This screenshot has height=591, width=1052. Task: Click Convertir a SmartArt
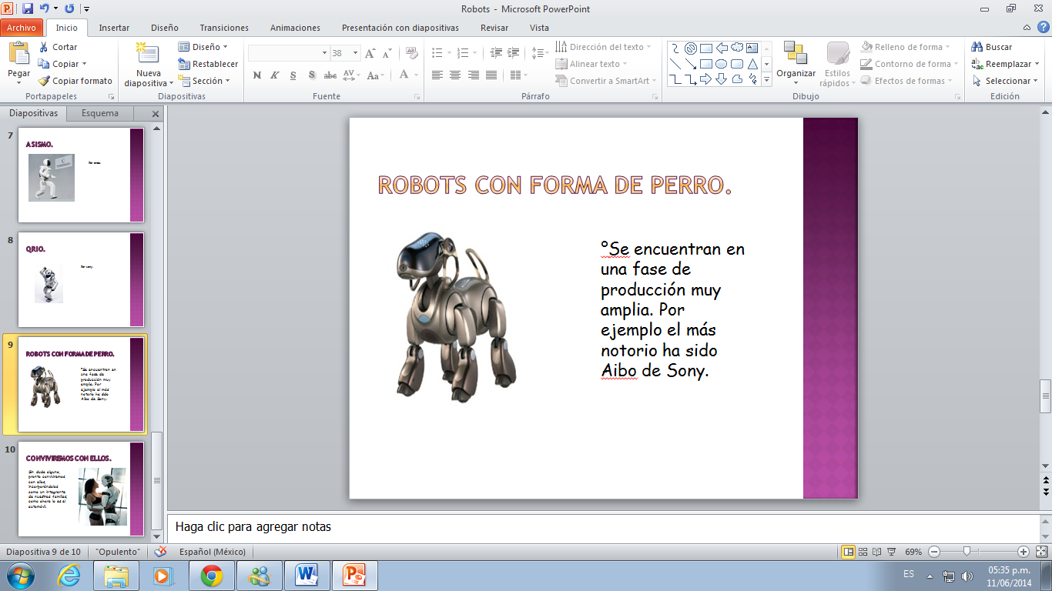tap(607, 81)
